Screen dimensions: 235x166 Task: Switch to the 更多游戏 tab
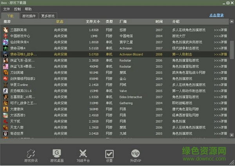(x=48, y=16)
